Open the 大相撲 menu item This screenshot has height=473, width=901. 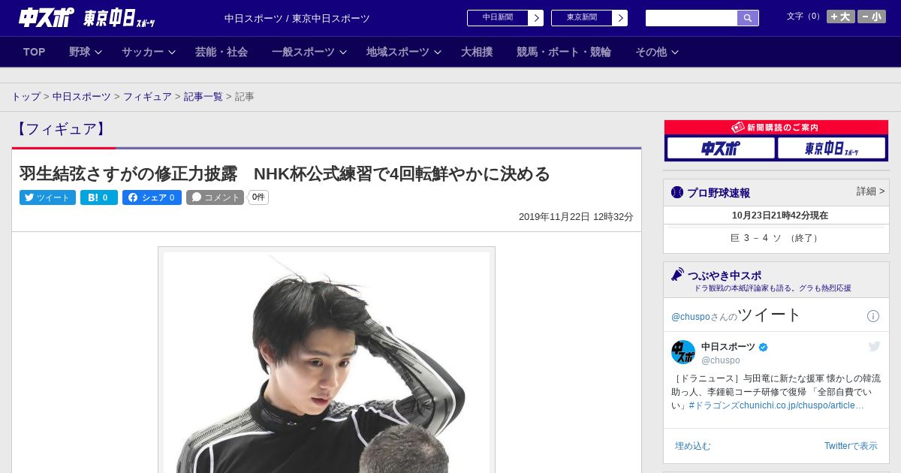477,52
